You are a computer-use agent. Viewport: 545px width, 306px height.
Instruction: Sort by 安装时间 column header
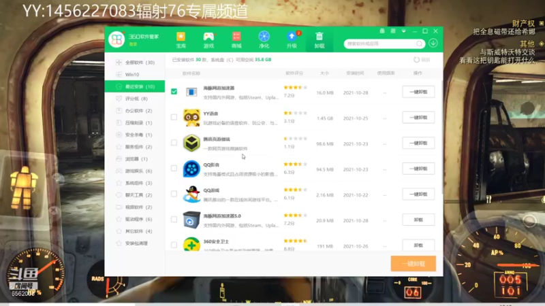355,73
